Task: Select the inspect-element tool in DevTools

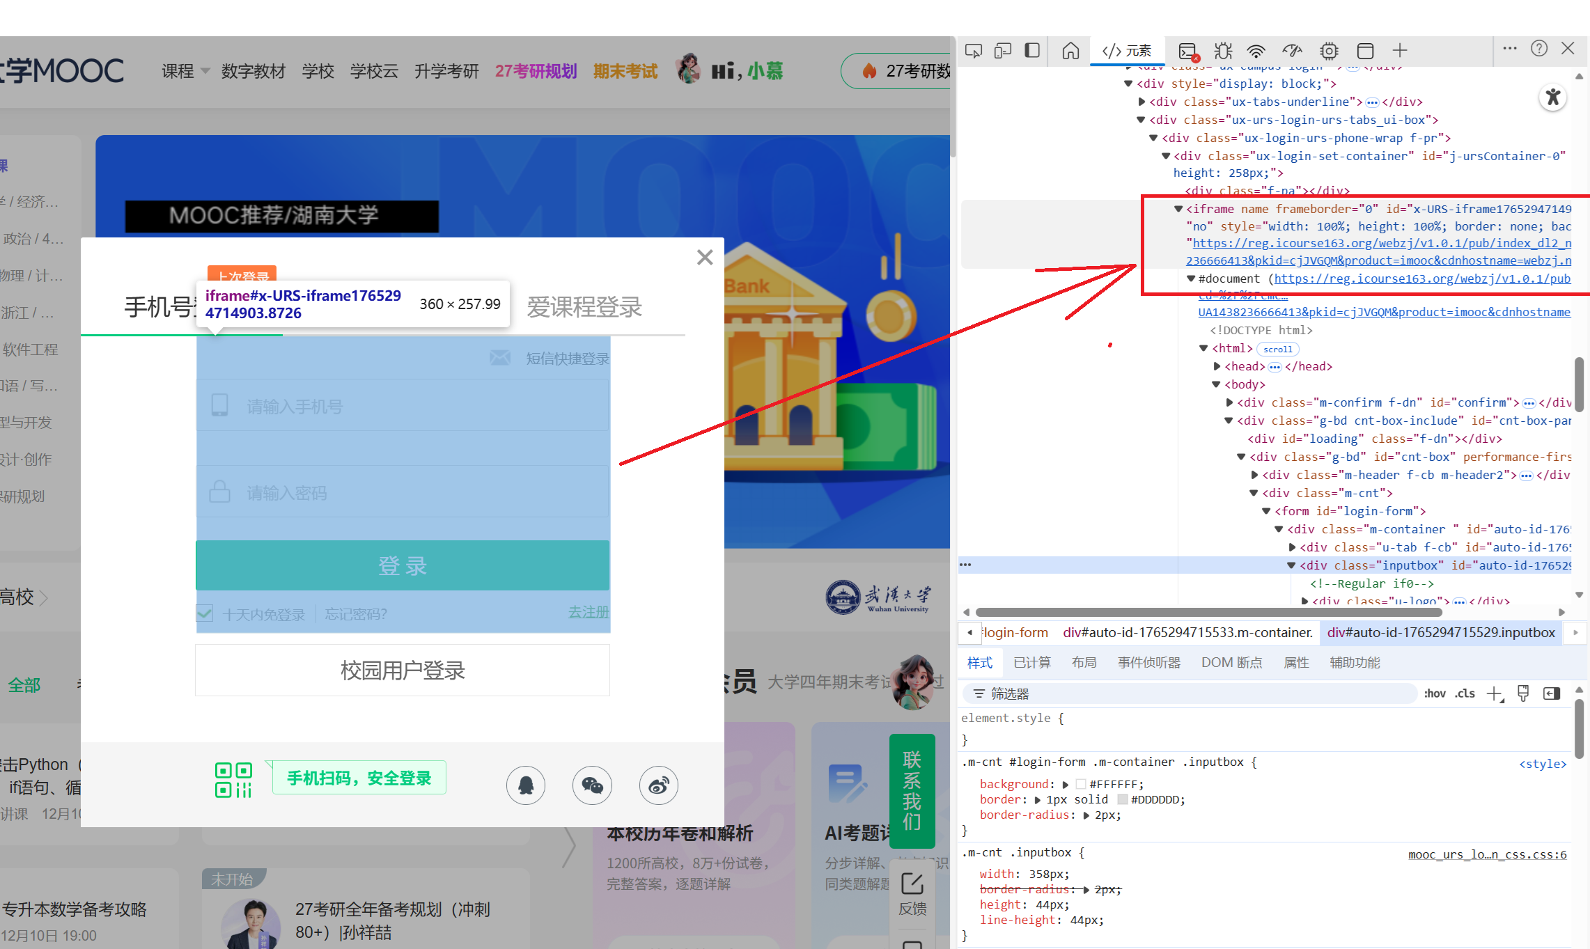Action: coord(974,50)
